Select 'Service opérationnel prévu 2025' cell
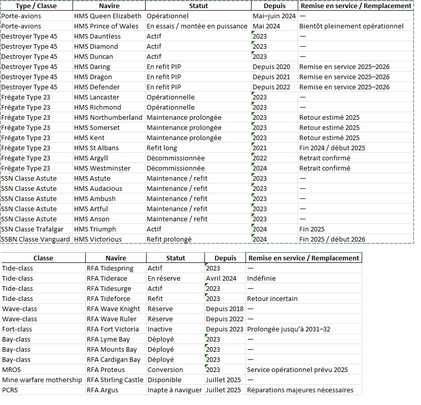Viewport: 421px width, 405px height. 304,370
